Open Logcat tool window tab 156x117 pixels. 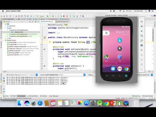21,96
